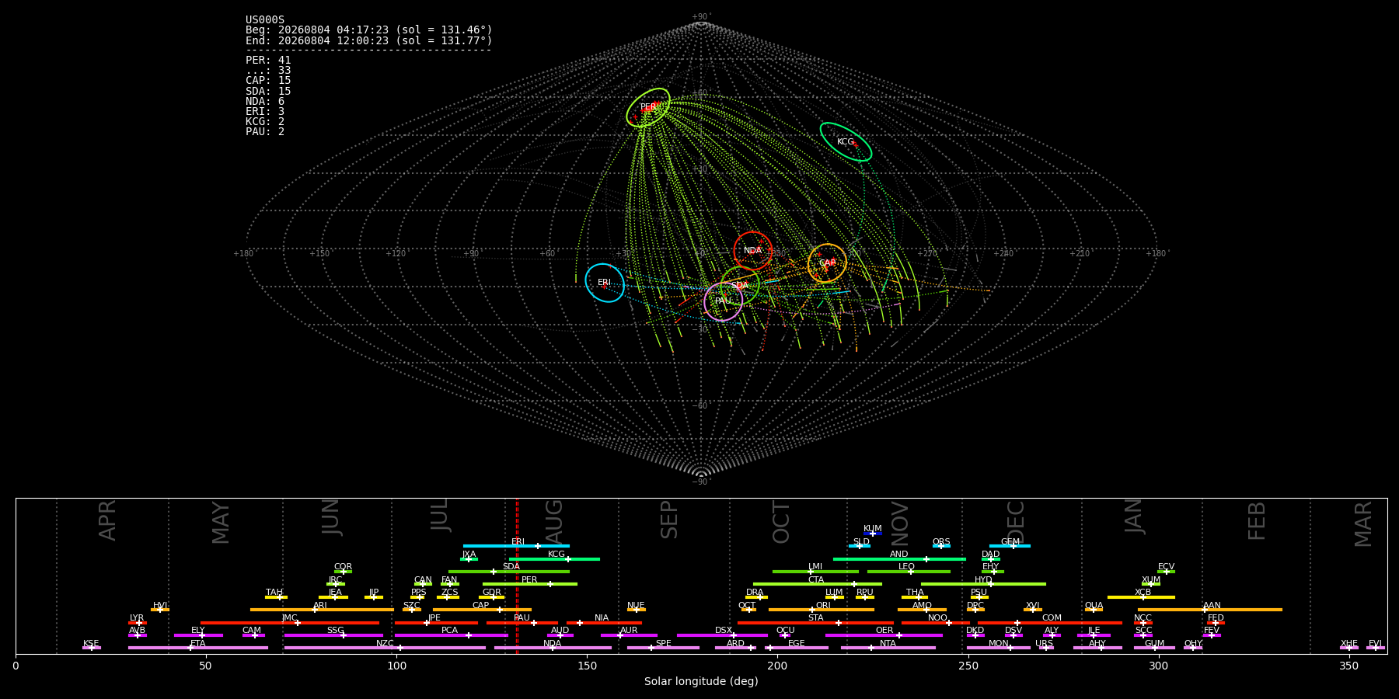This screenshot has height=699, width=1399.
Task: Click the DEC month label
Action: (1016, 521)
